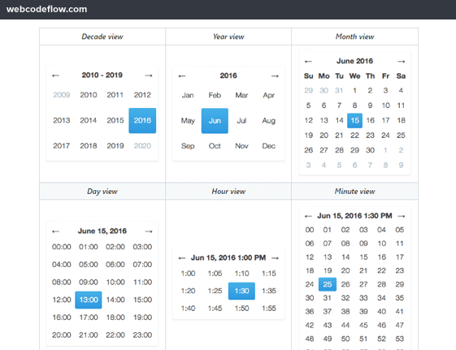This screenshot has height=350, width=456.
Task: Choose the 23:00 hour
Action: 142,335
